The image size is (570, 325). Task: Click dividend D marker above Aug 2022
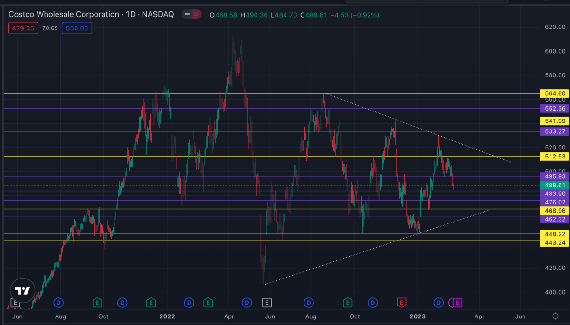(x=309, y=302)
